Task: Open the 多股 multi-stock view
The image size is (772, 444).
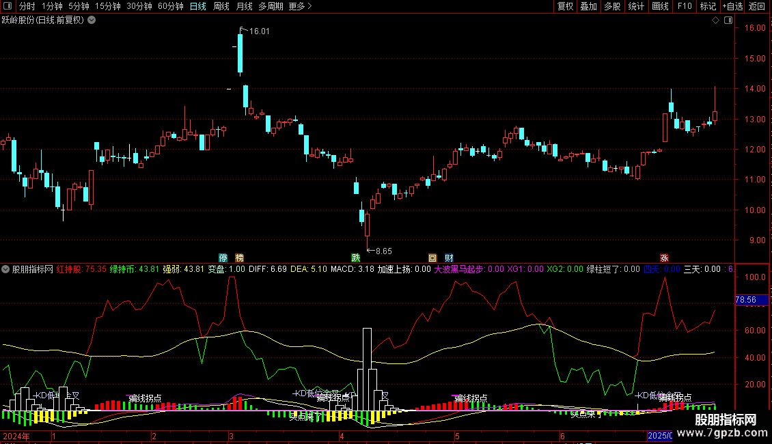Action: (612, 6)
